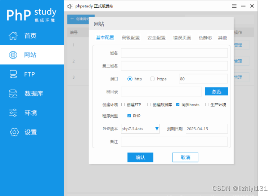274x196 pixels.
Task: Uncheck the PHP program type checkbox
Action: pos(129,116)
